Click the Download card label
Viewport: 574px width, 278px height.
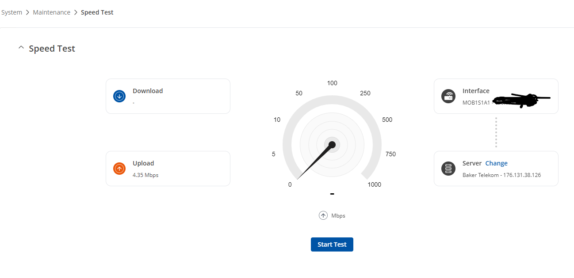pos(148,91)
